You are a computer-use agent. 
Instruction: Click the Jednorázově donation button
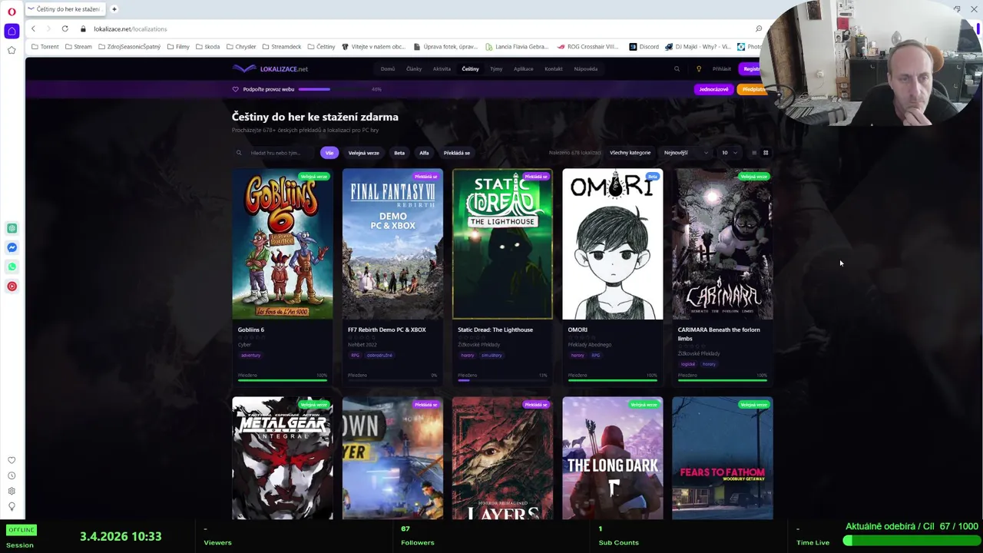pyautogui.click(x=713, y=89)
